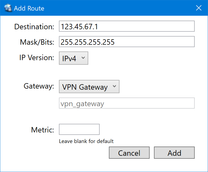Focus the Mask/Bits input field
Viewport: 208px width, 172px height.
click(127, 42)
